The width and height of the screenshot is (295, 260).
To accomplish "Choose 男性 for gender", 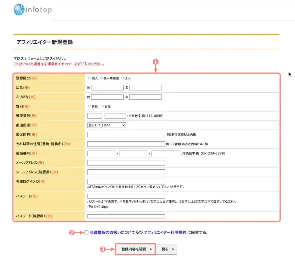I will [89, 106].
